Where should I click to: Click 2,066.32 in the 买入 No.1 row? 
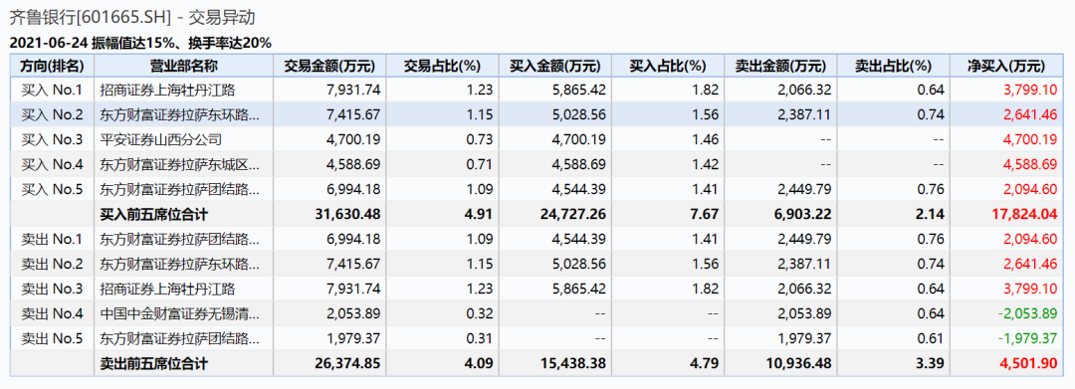[x=805, y=90]
